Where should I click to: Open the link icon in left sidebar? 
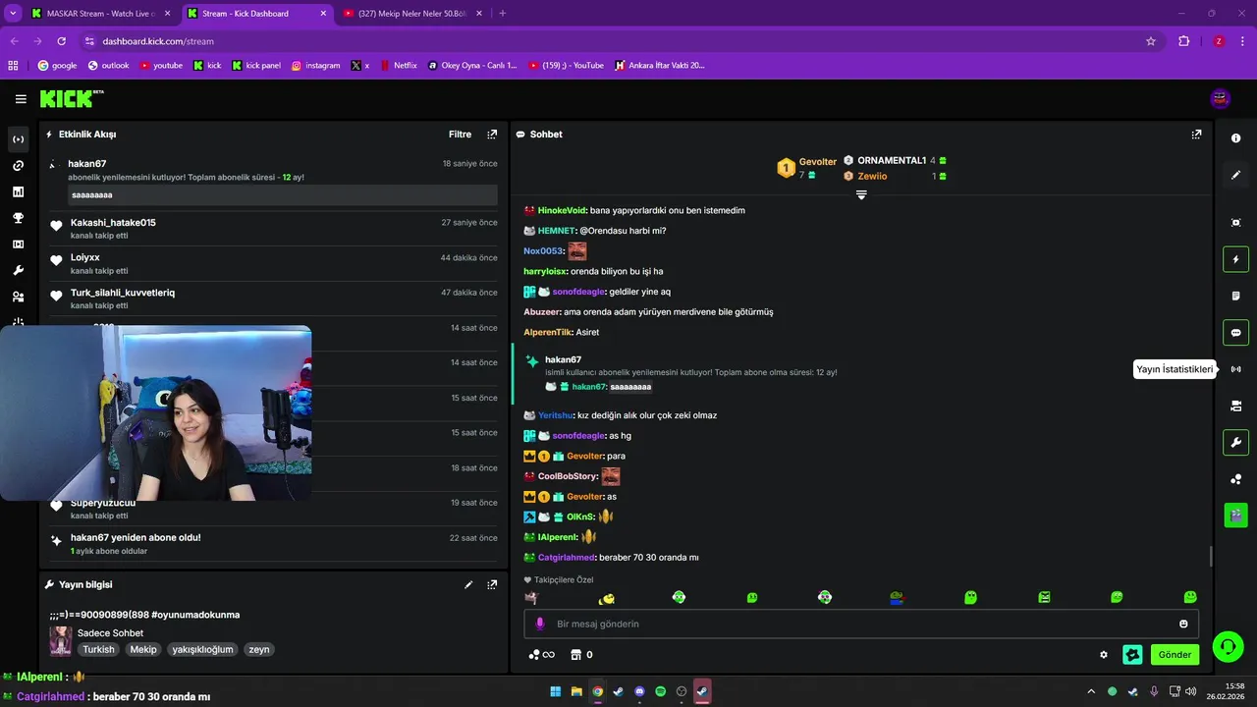tap(18, 166)
